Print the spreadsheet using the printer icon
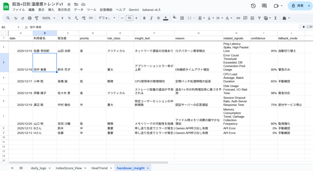 coord(30,18)
